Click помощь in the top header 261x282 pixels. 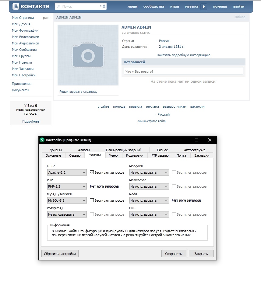coord(220,6)
